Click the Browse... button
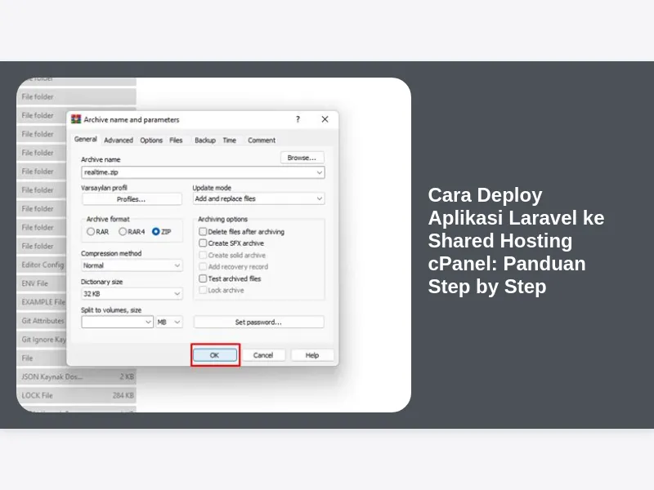Screen dimensions: 654x490 (x=302, y=158)
